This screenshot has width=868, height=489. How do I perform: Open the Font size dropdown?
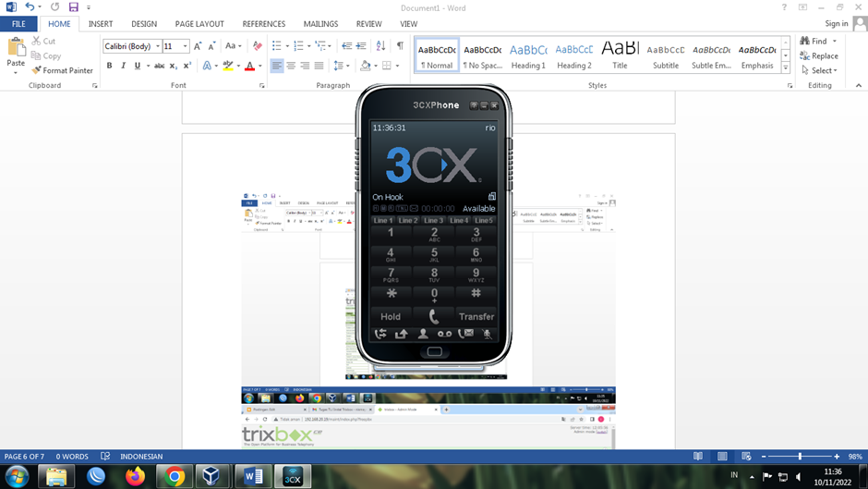pos(186,46)
